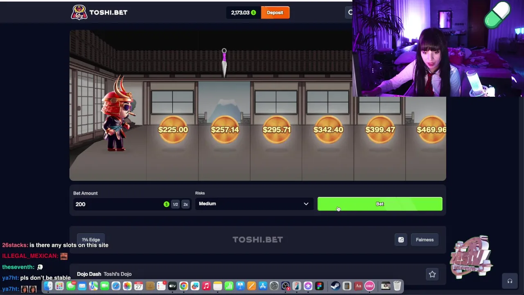This screenshot has height=295, width=524.
Task: Open Steam from the dock
Action: coord(335,286)
